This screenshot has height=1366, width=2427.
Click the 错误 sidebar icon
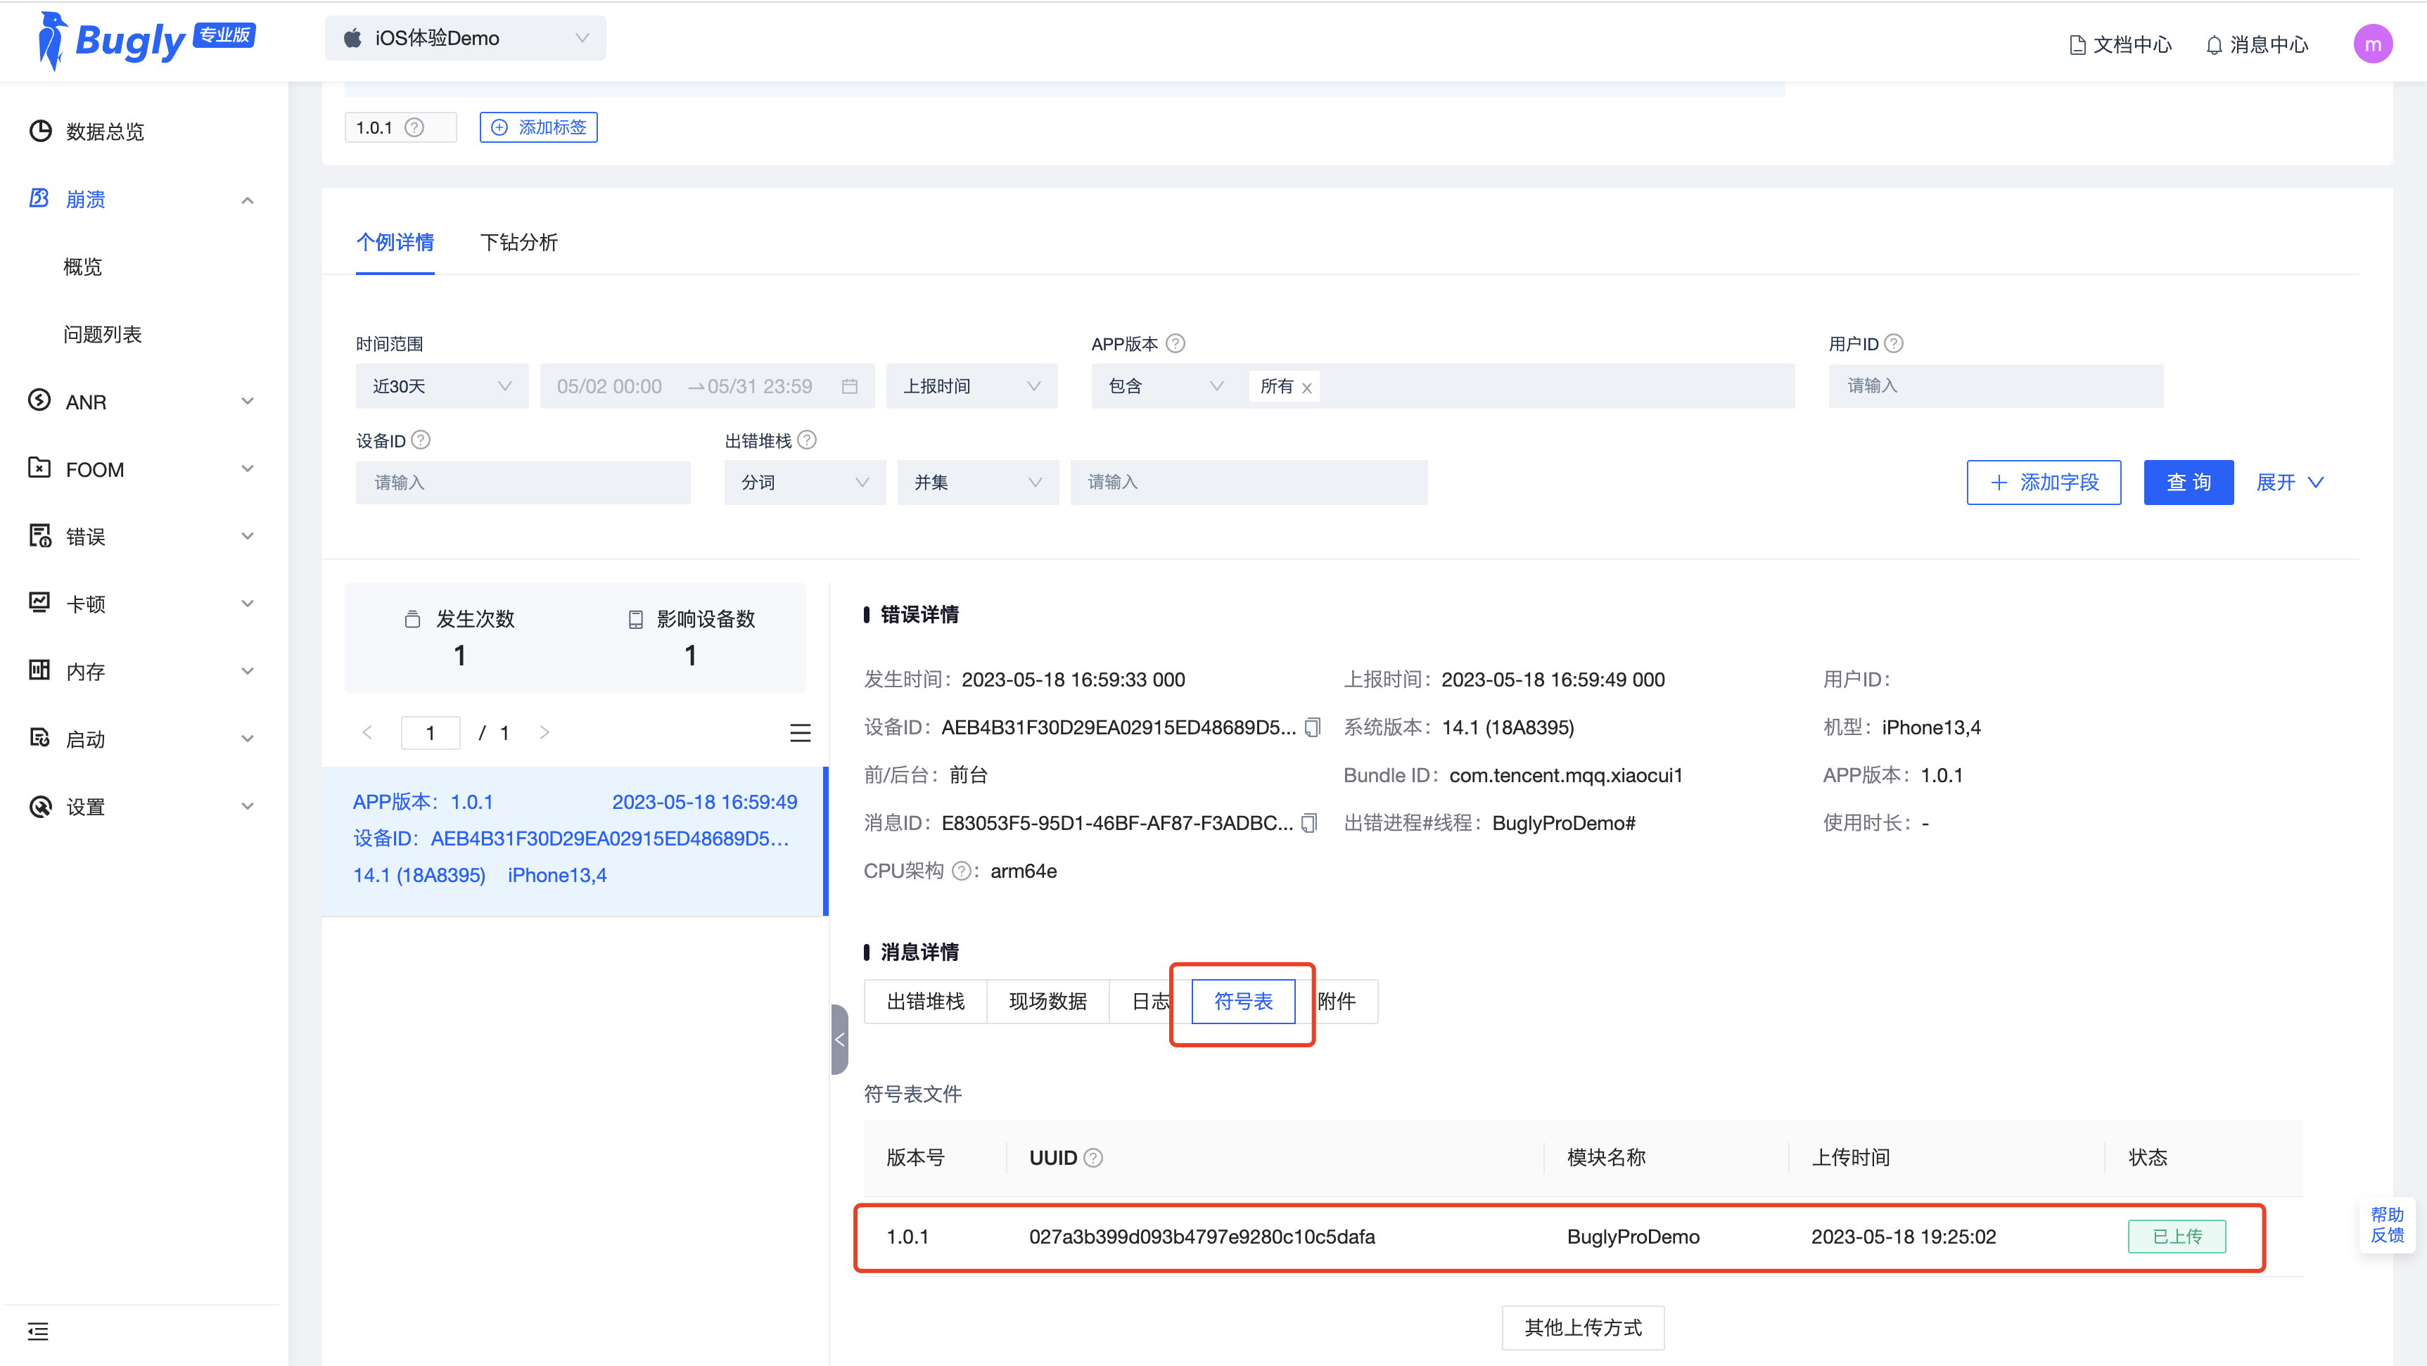(39, 536)
